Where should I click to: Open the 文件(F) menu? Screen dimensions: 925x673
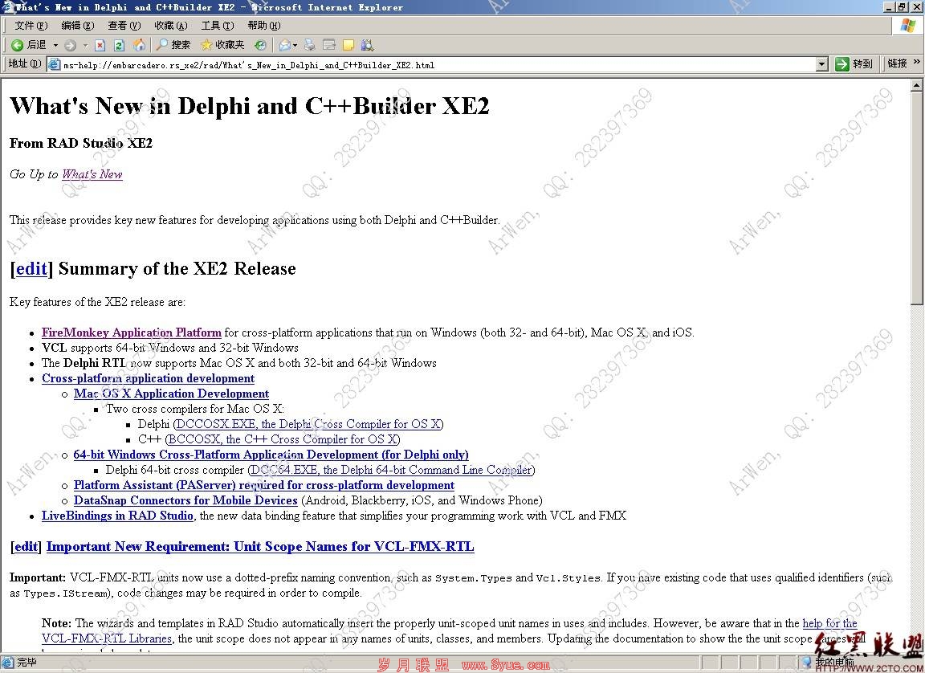coord(31,26)
